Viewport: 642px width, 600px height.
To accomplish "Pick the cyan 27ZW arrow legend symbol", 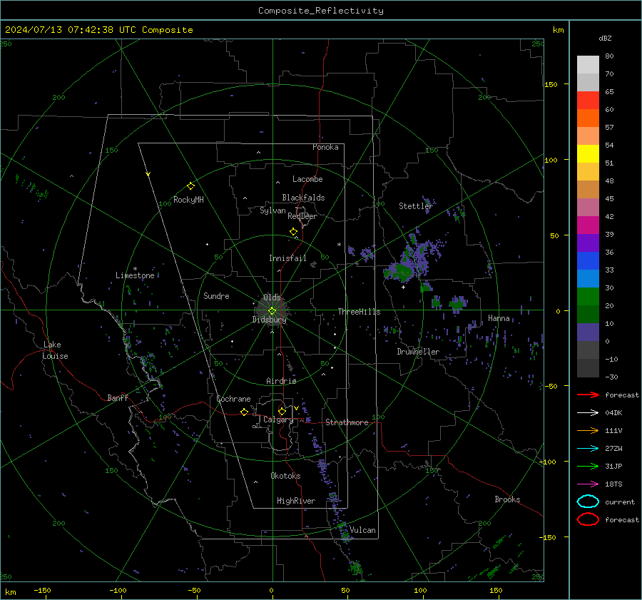I will pos(588,449).
